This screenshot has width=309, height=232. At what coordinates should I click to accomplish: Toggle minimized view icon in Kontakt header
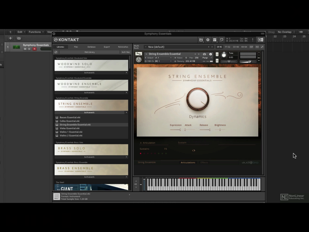point(222,40)
